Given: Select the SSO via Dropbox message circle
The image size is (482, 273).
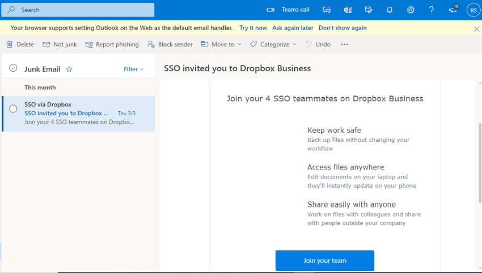Looking at the screenshot, I should (x=13, y=109).
